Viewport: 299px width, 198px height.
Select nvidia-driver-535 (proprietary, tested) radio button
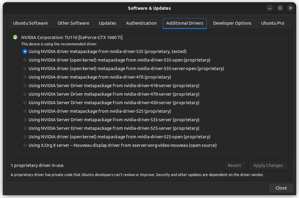[x=25, y=51]
